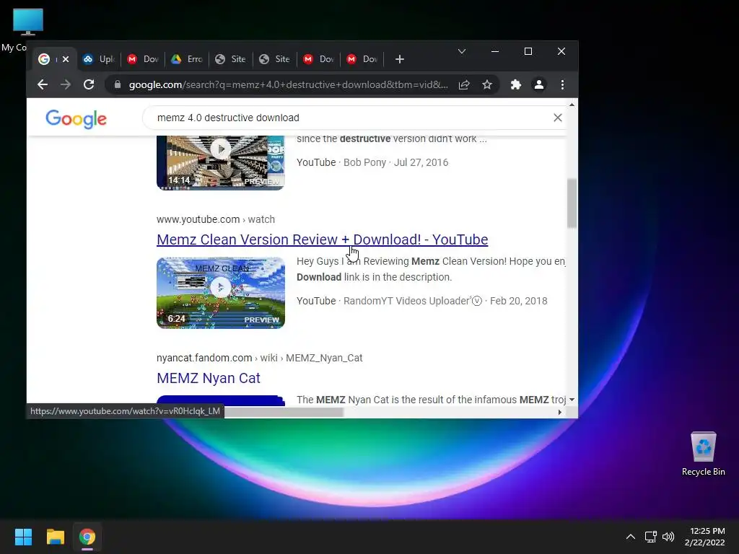Open a new tab with plus button
The image size is (739, 554).
click(x=400, y=59)
